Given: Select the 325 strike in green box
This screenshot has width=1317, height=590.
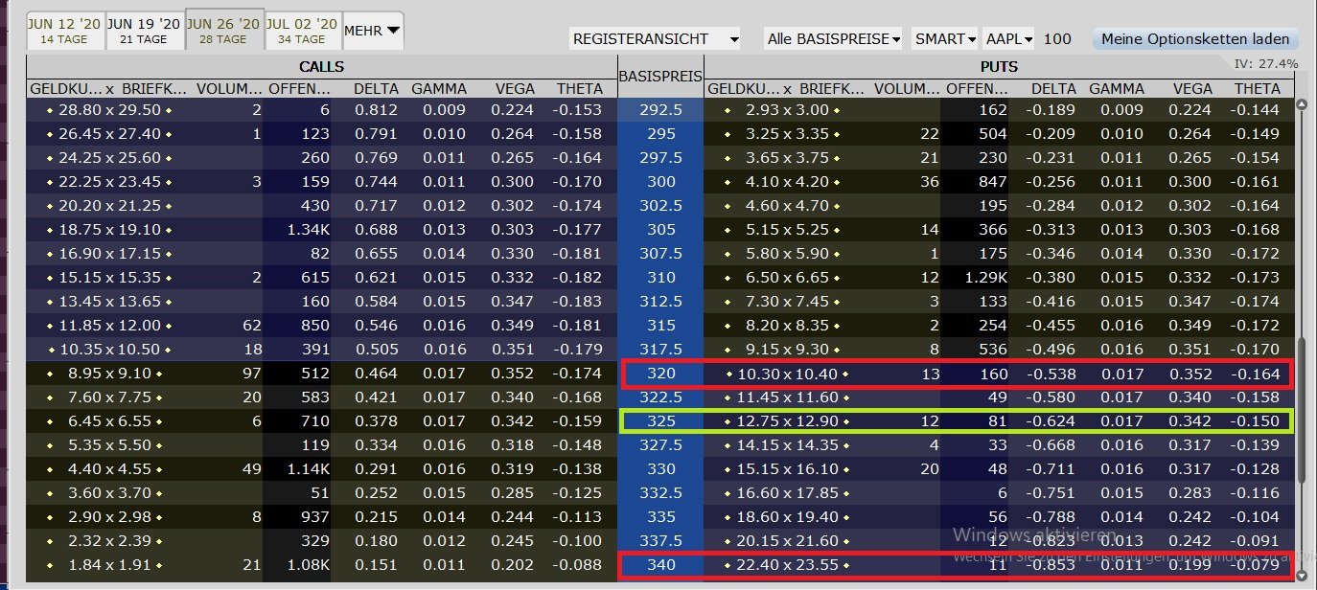Looking at the screenshot, I should 660,421.
